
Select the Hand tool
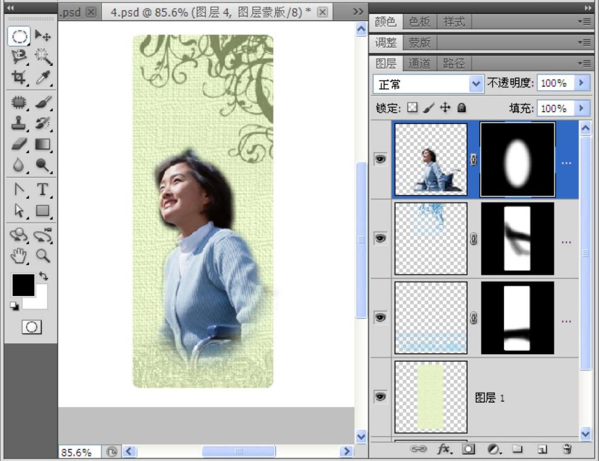tap(19, 255)
